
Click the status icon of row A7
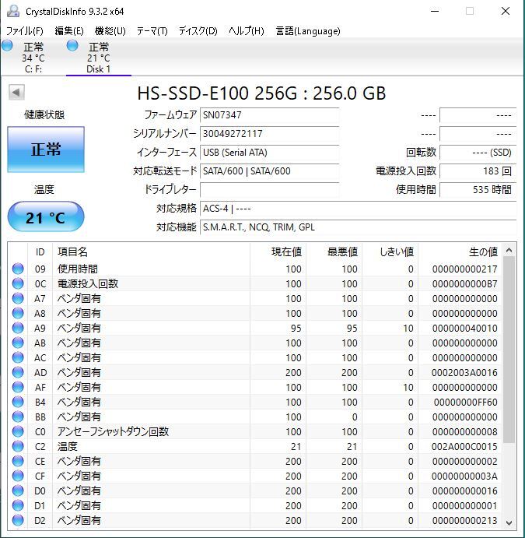coord(18,298)
